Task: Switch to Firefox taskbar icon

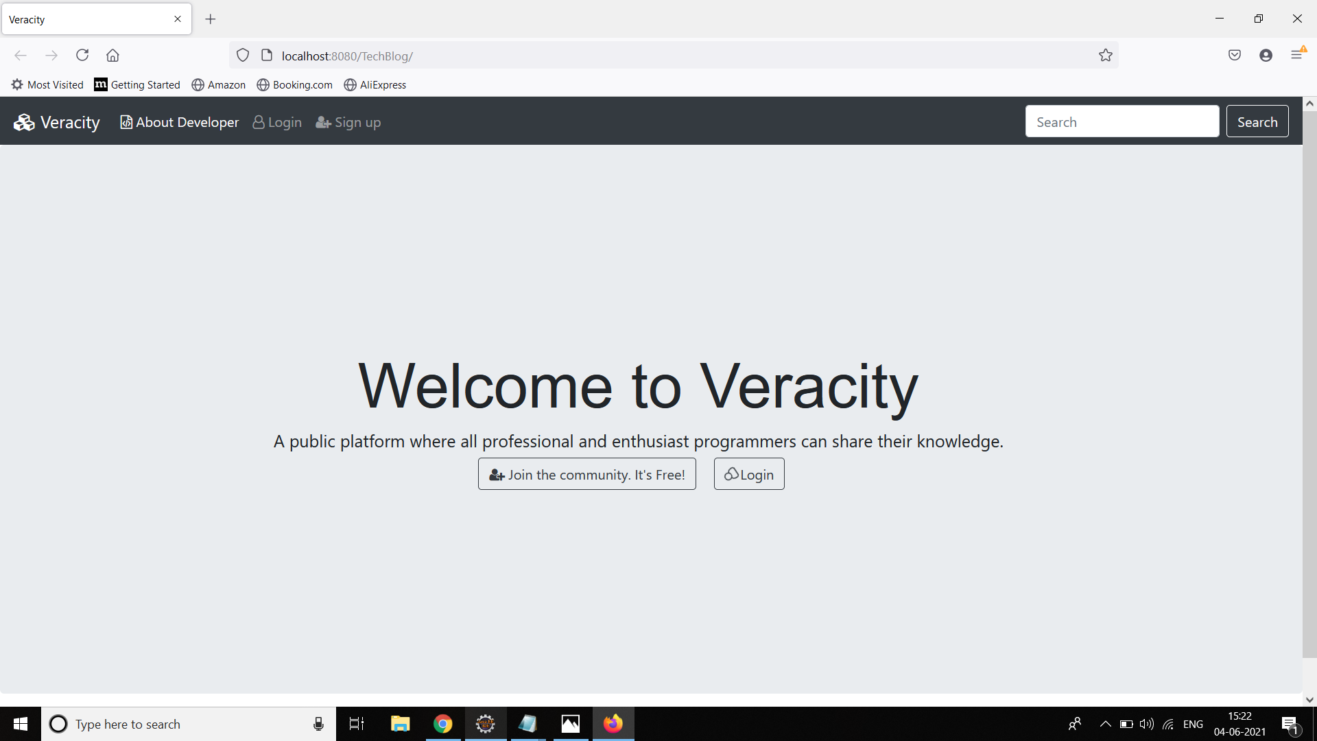Action: 613,724
